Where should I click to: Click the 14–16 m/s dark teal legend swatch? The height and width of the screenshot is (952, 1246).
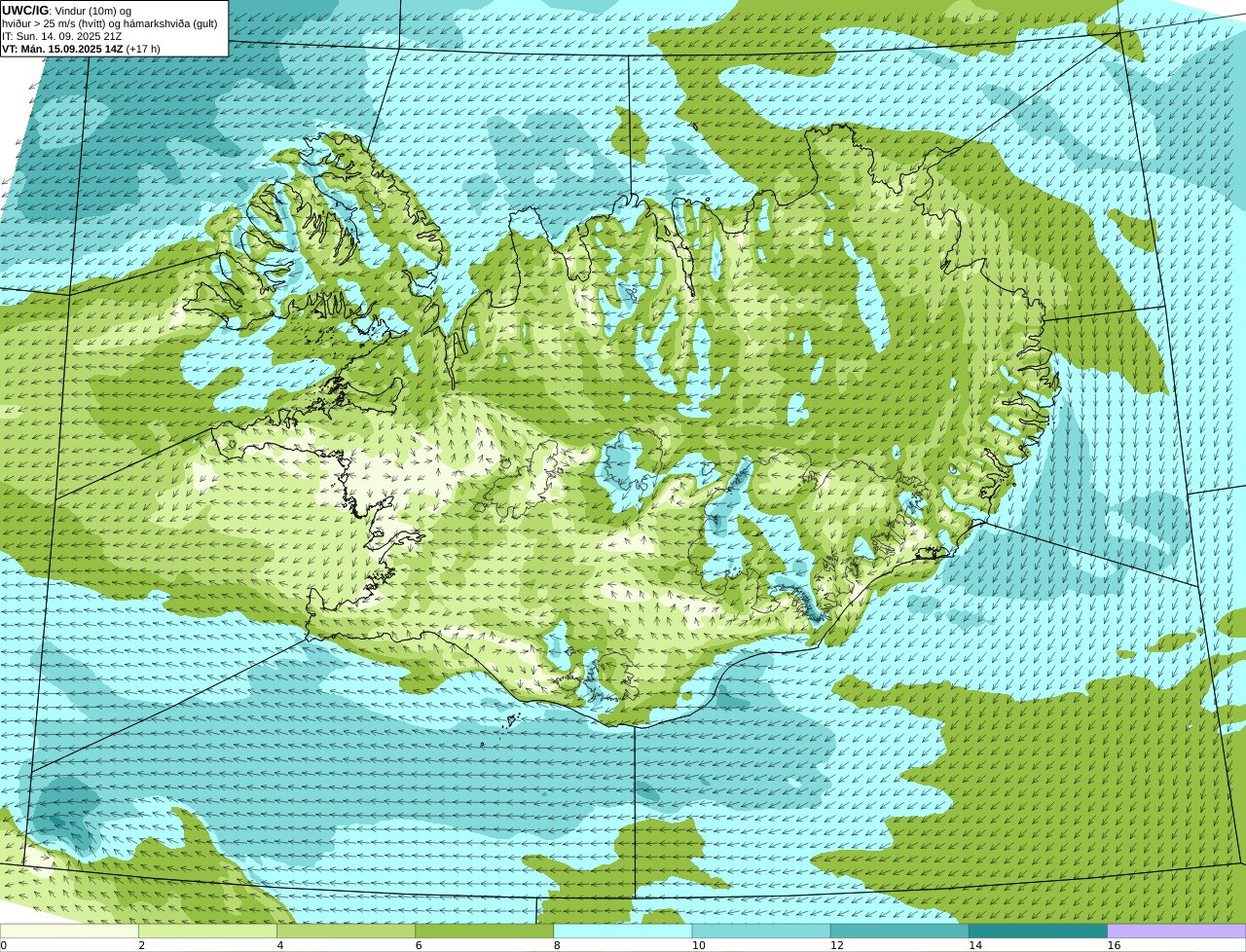pyautogui.click(x=1038, y=931)
